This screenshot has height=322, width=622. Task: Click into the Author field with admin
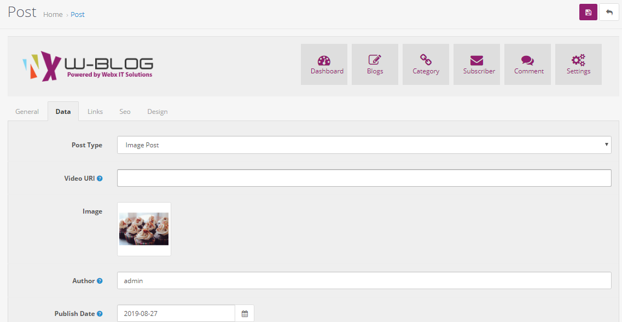[364, 281]
